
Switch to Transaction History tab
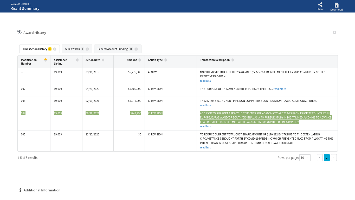(x=40, y=49)
